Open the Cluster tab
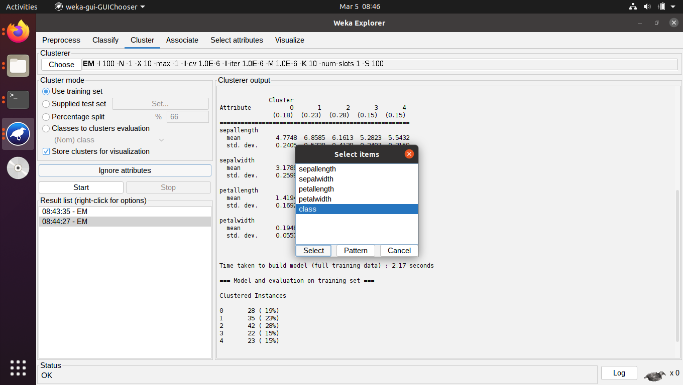This screenshot has width=683, height=385. click(x=142, y=40)
